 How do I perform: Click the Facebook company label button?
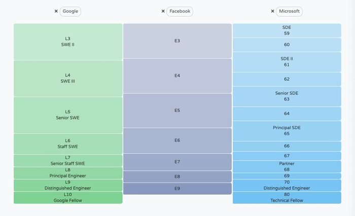180,11
